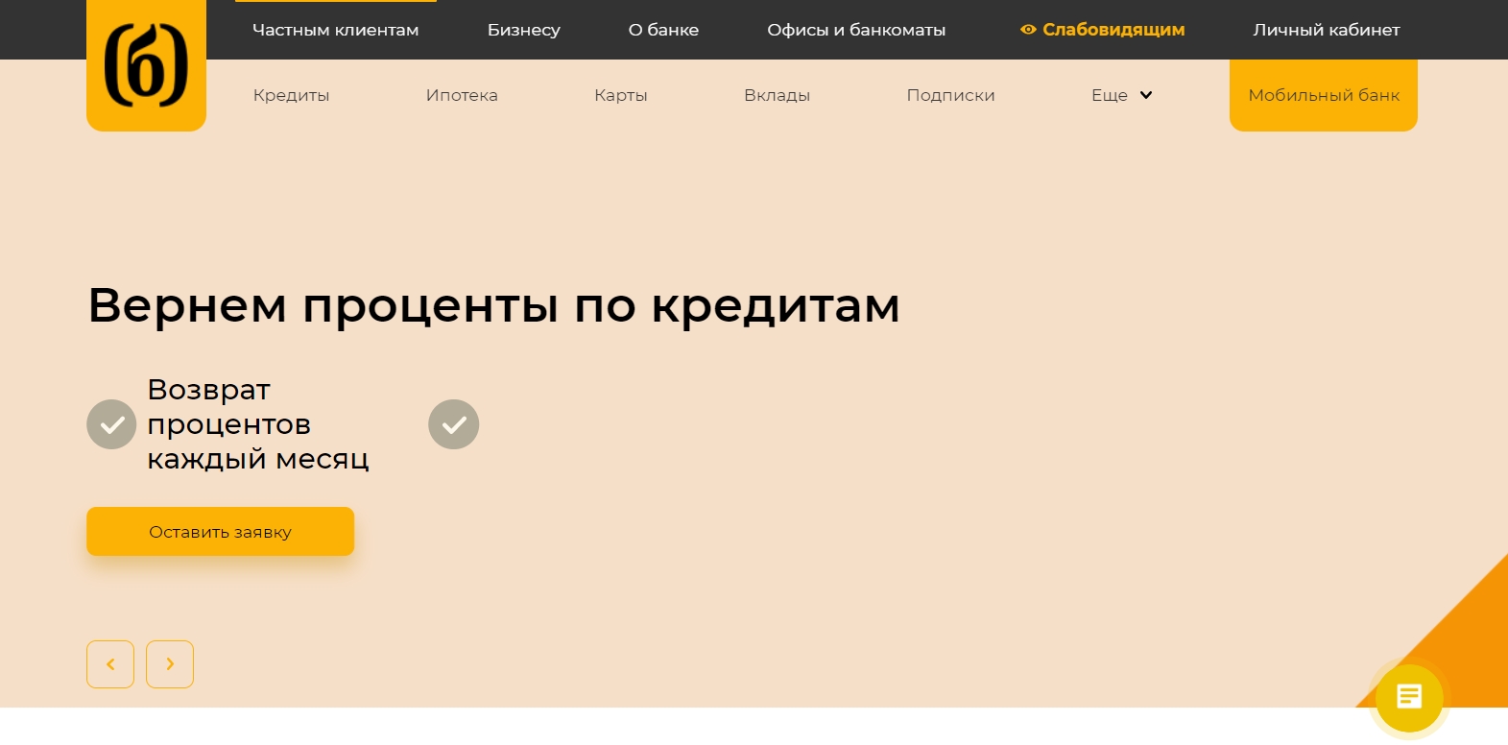Go to previous banner slide arrow
The height and width of the screenshot is (745, 1508).
[x=110, y=664]
